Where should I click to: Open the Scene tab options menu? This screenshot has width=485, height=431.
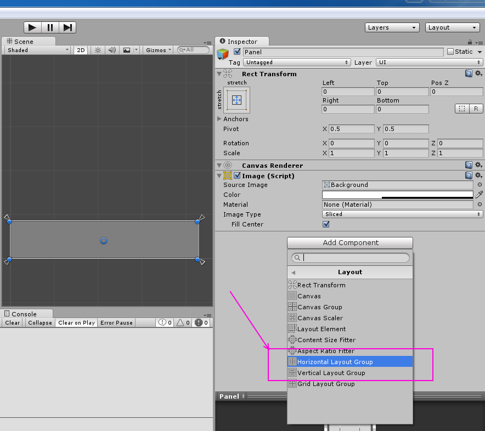(x=207, y=43)
